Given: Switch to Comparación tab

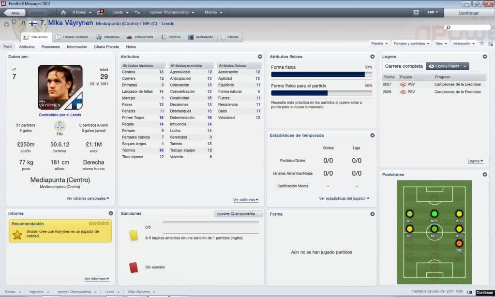Looking at the screenshot, I should click(x=201, y=37).
